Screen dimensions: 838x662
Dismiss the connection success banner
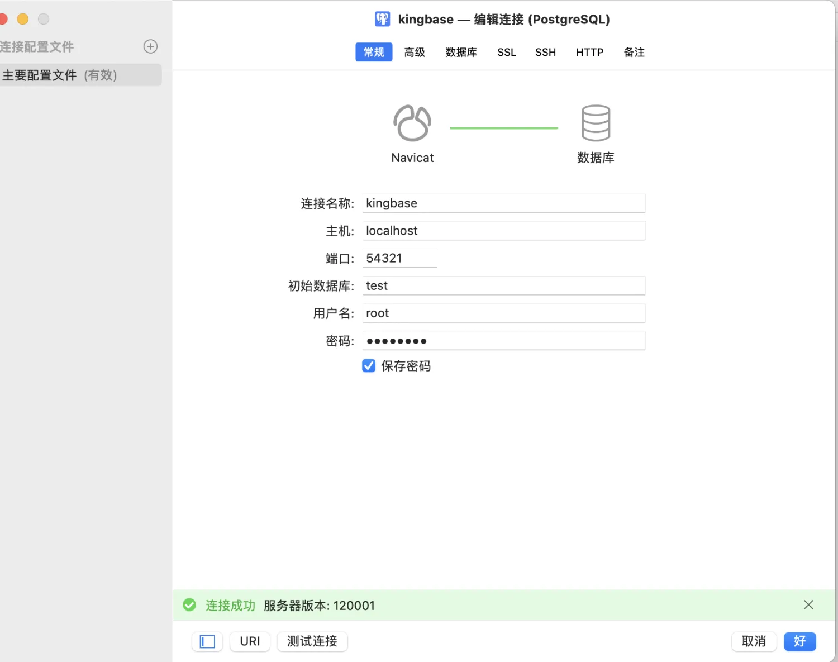[808, 604]
